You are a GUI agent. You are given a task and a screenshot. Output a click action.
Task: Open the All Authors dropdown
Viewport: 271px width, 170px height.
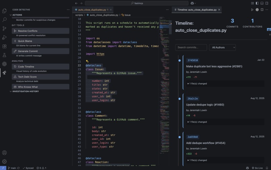click(223, 47)
